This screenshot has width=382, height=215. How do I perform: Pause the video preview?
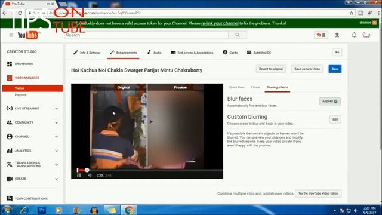(x=79, y=175)
